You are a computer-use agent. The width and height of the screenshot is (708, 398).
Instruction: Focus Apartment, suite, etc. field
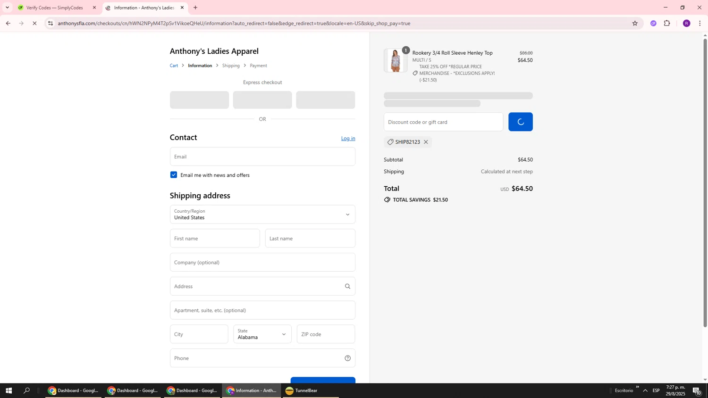click(262, 310)
